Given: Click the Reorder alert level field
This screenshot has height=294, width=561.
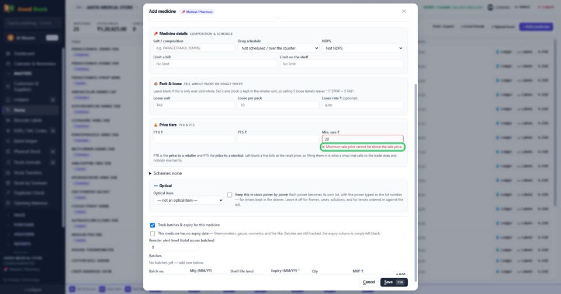Looking at the screenshot, I should [x=174, y=247].
